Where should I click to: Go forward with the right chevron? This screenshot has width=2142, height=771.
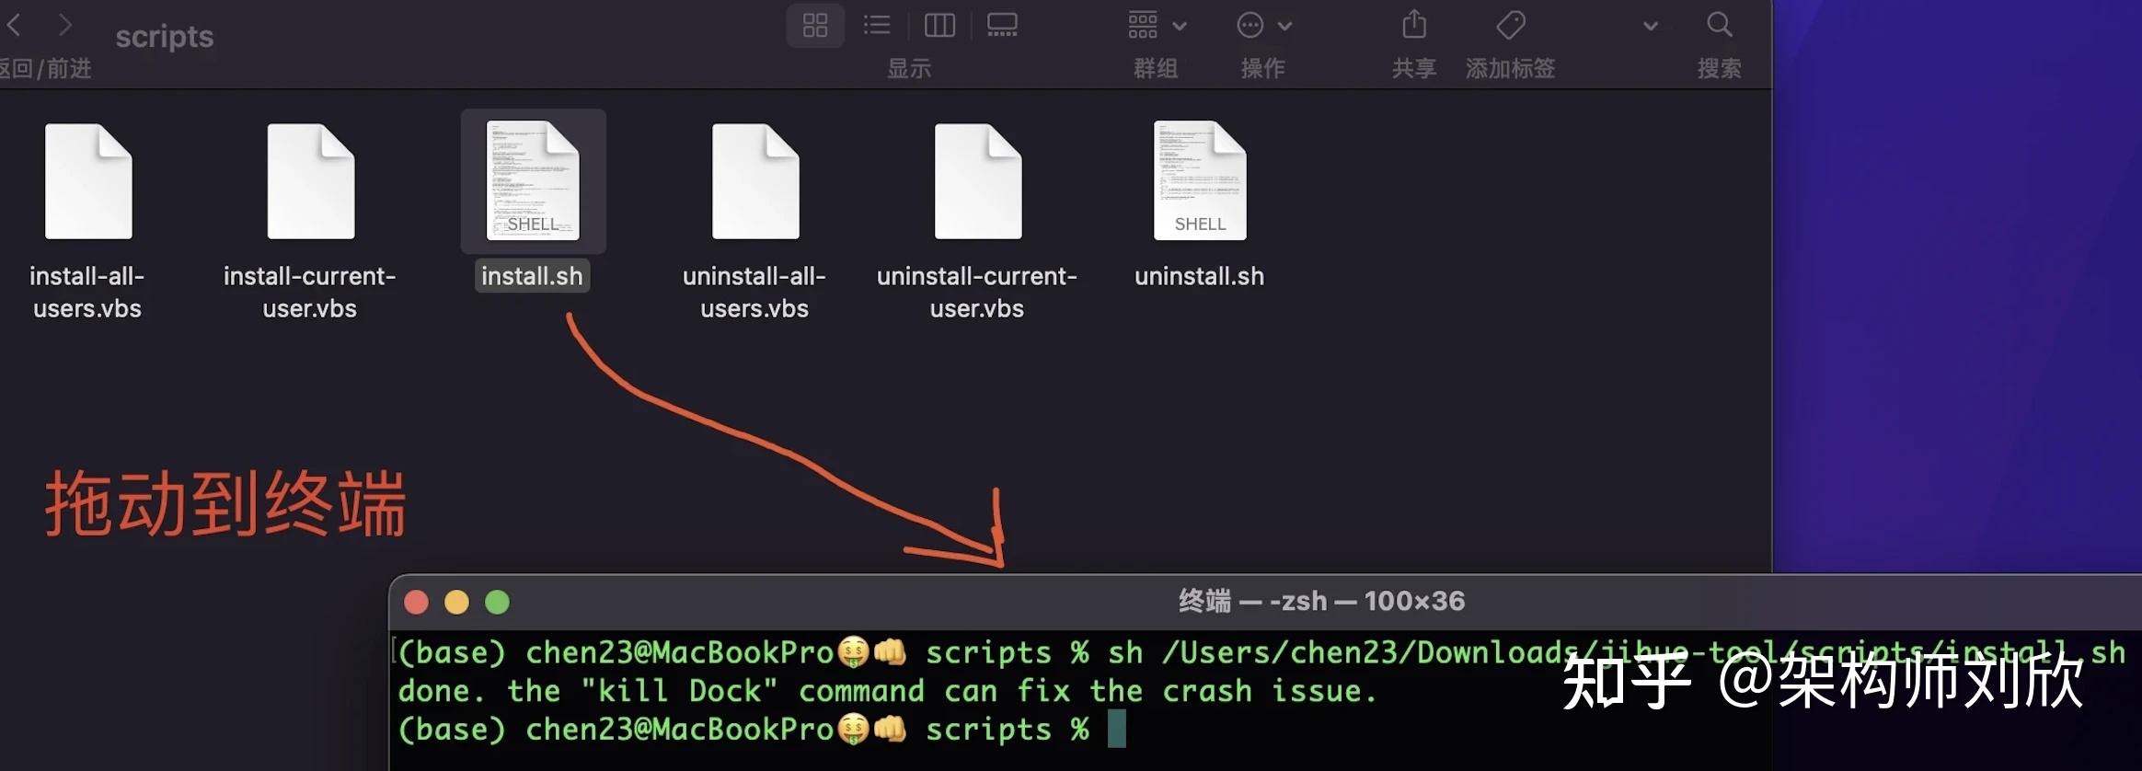coord(64,25)
